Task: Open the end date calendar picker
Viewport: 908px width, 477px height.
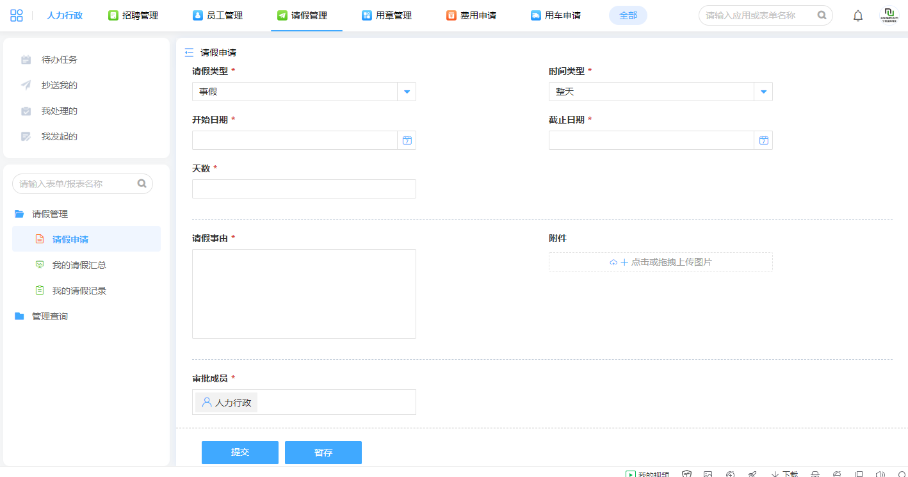Action: tap(763, 140)
